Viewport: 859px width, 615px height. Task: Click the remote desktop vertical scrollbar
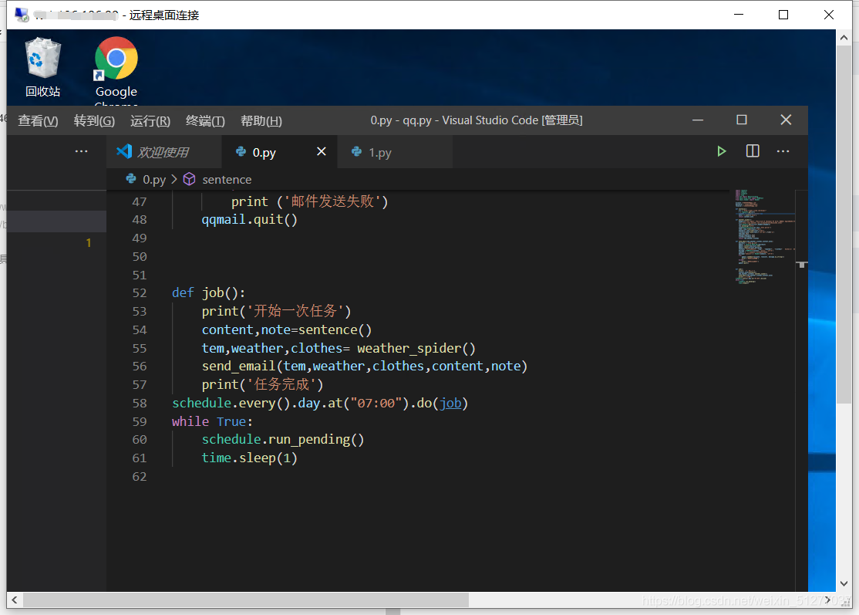[844, 225]
